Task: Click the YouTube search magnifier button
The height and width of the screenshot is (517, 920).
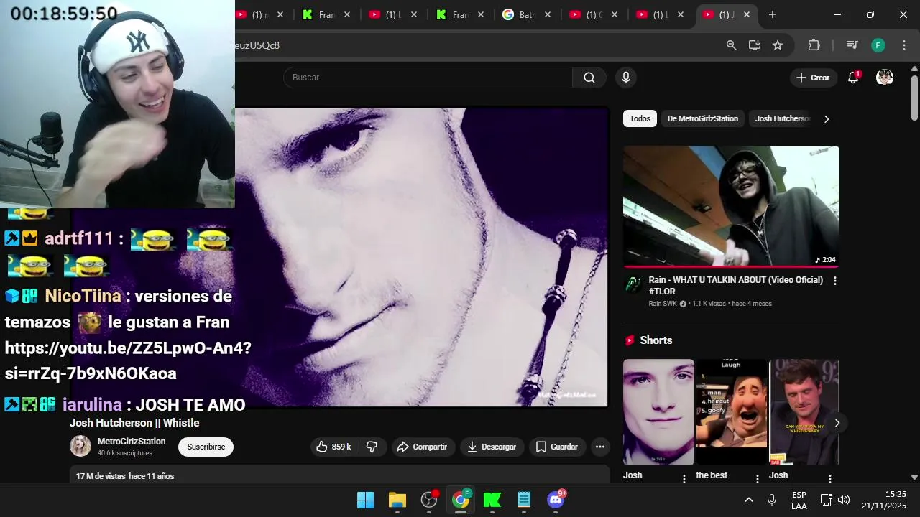Action: click(x=589, y=78)
